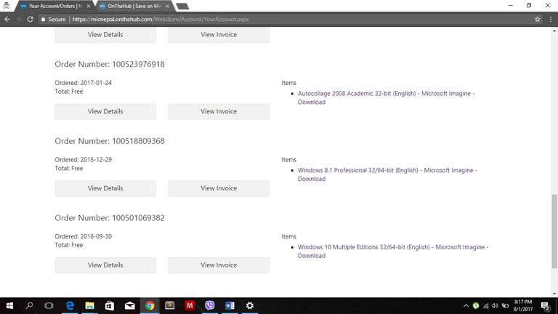Open the Windows 8.1 Professional item link
The width and height of the screenshot is (558, 314).
click(387, 174)
